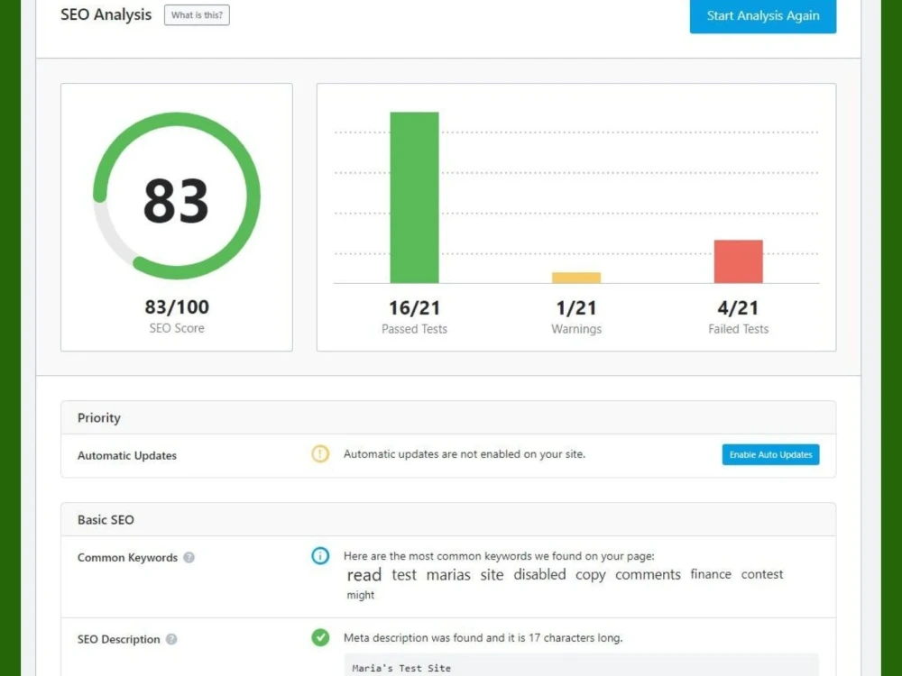Click the Start Analysis Again button
Image resolution: width=902 pixels, height=676 pixels.
click(x=763, y=15)
